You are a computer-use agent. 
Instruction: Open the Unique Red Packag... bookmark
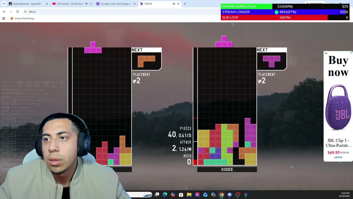[x=23, y=18]
